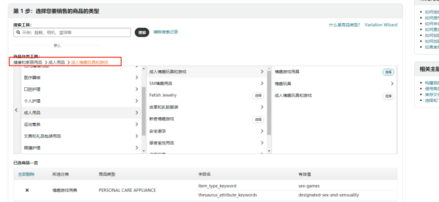Click 选择 next to 情趣游戏用具 in the category column
439x202 pixels.
pos(388,72)
